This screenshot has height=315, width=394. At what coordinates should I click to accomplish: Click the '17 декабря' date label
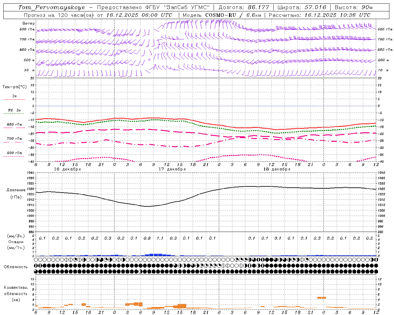pyautogui.click(x=172, y=169)
